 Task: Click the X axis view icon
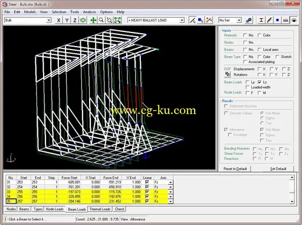(58, 20)
